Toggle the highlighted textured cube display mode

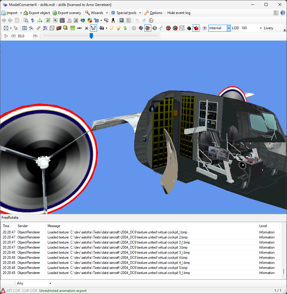147,28
